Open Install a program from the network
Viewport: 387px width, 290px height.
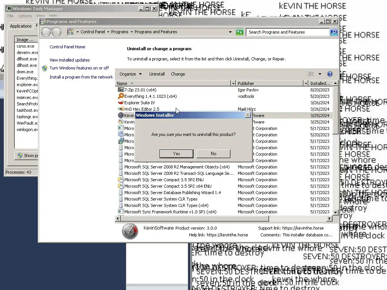click(81, 77)
